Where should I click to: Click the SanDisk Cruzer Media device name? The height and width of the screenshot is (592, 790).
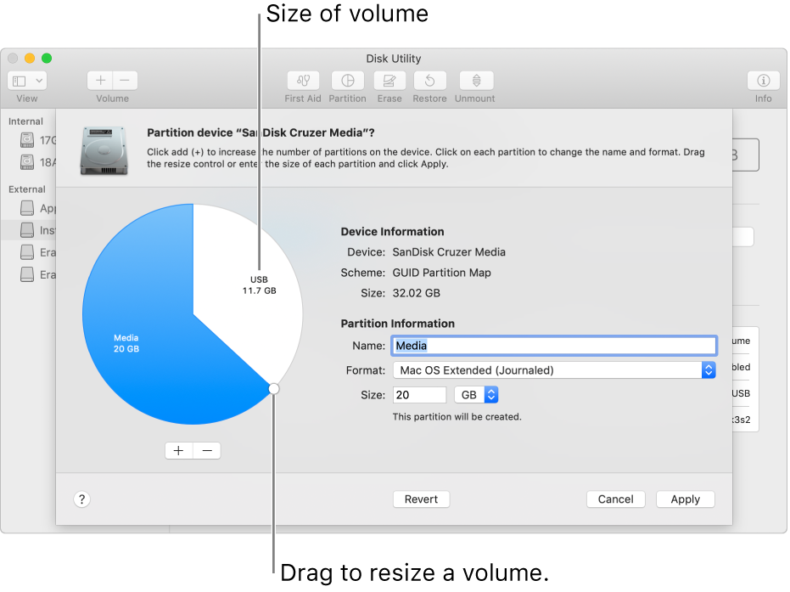coord(449,252)
